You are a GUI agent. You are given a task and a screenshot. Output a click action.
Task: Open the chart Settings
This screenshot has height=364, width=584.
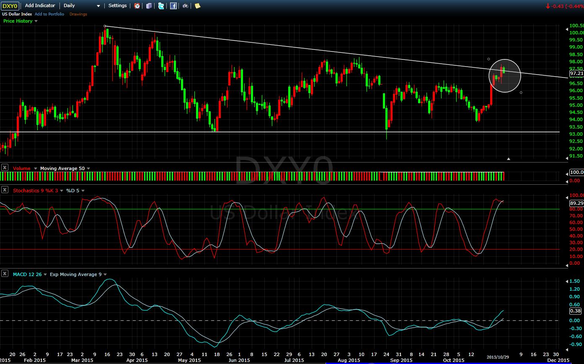click(x=117, y=5)
